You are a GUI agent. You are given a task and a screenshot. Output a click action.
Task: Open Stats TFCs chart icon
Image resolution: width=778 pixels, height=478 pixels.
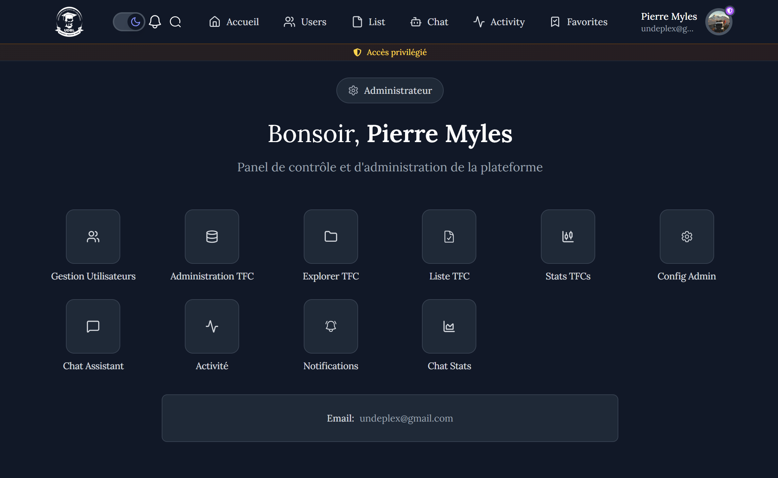568,237
